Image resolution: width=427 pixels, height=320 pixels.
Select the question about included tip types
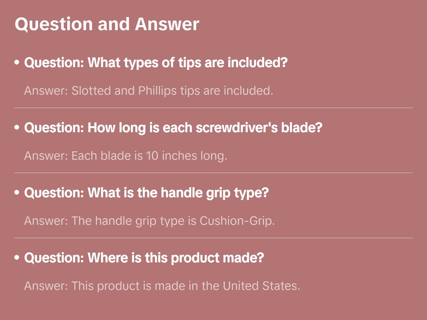156,63
